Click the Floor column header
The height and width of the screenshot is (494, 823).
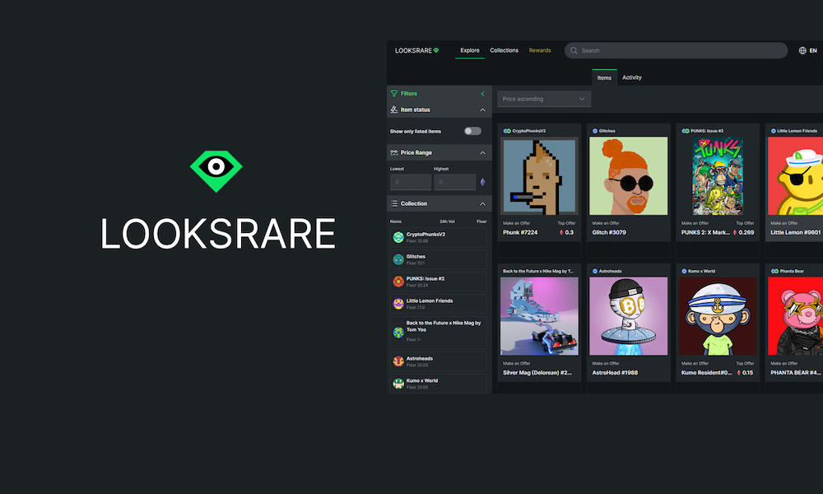tap(481, 221)
